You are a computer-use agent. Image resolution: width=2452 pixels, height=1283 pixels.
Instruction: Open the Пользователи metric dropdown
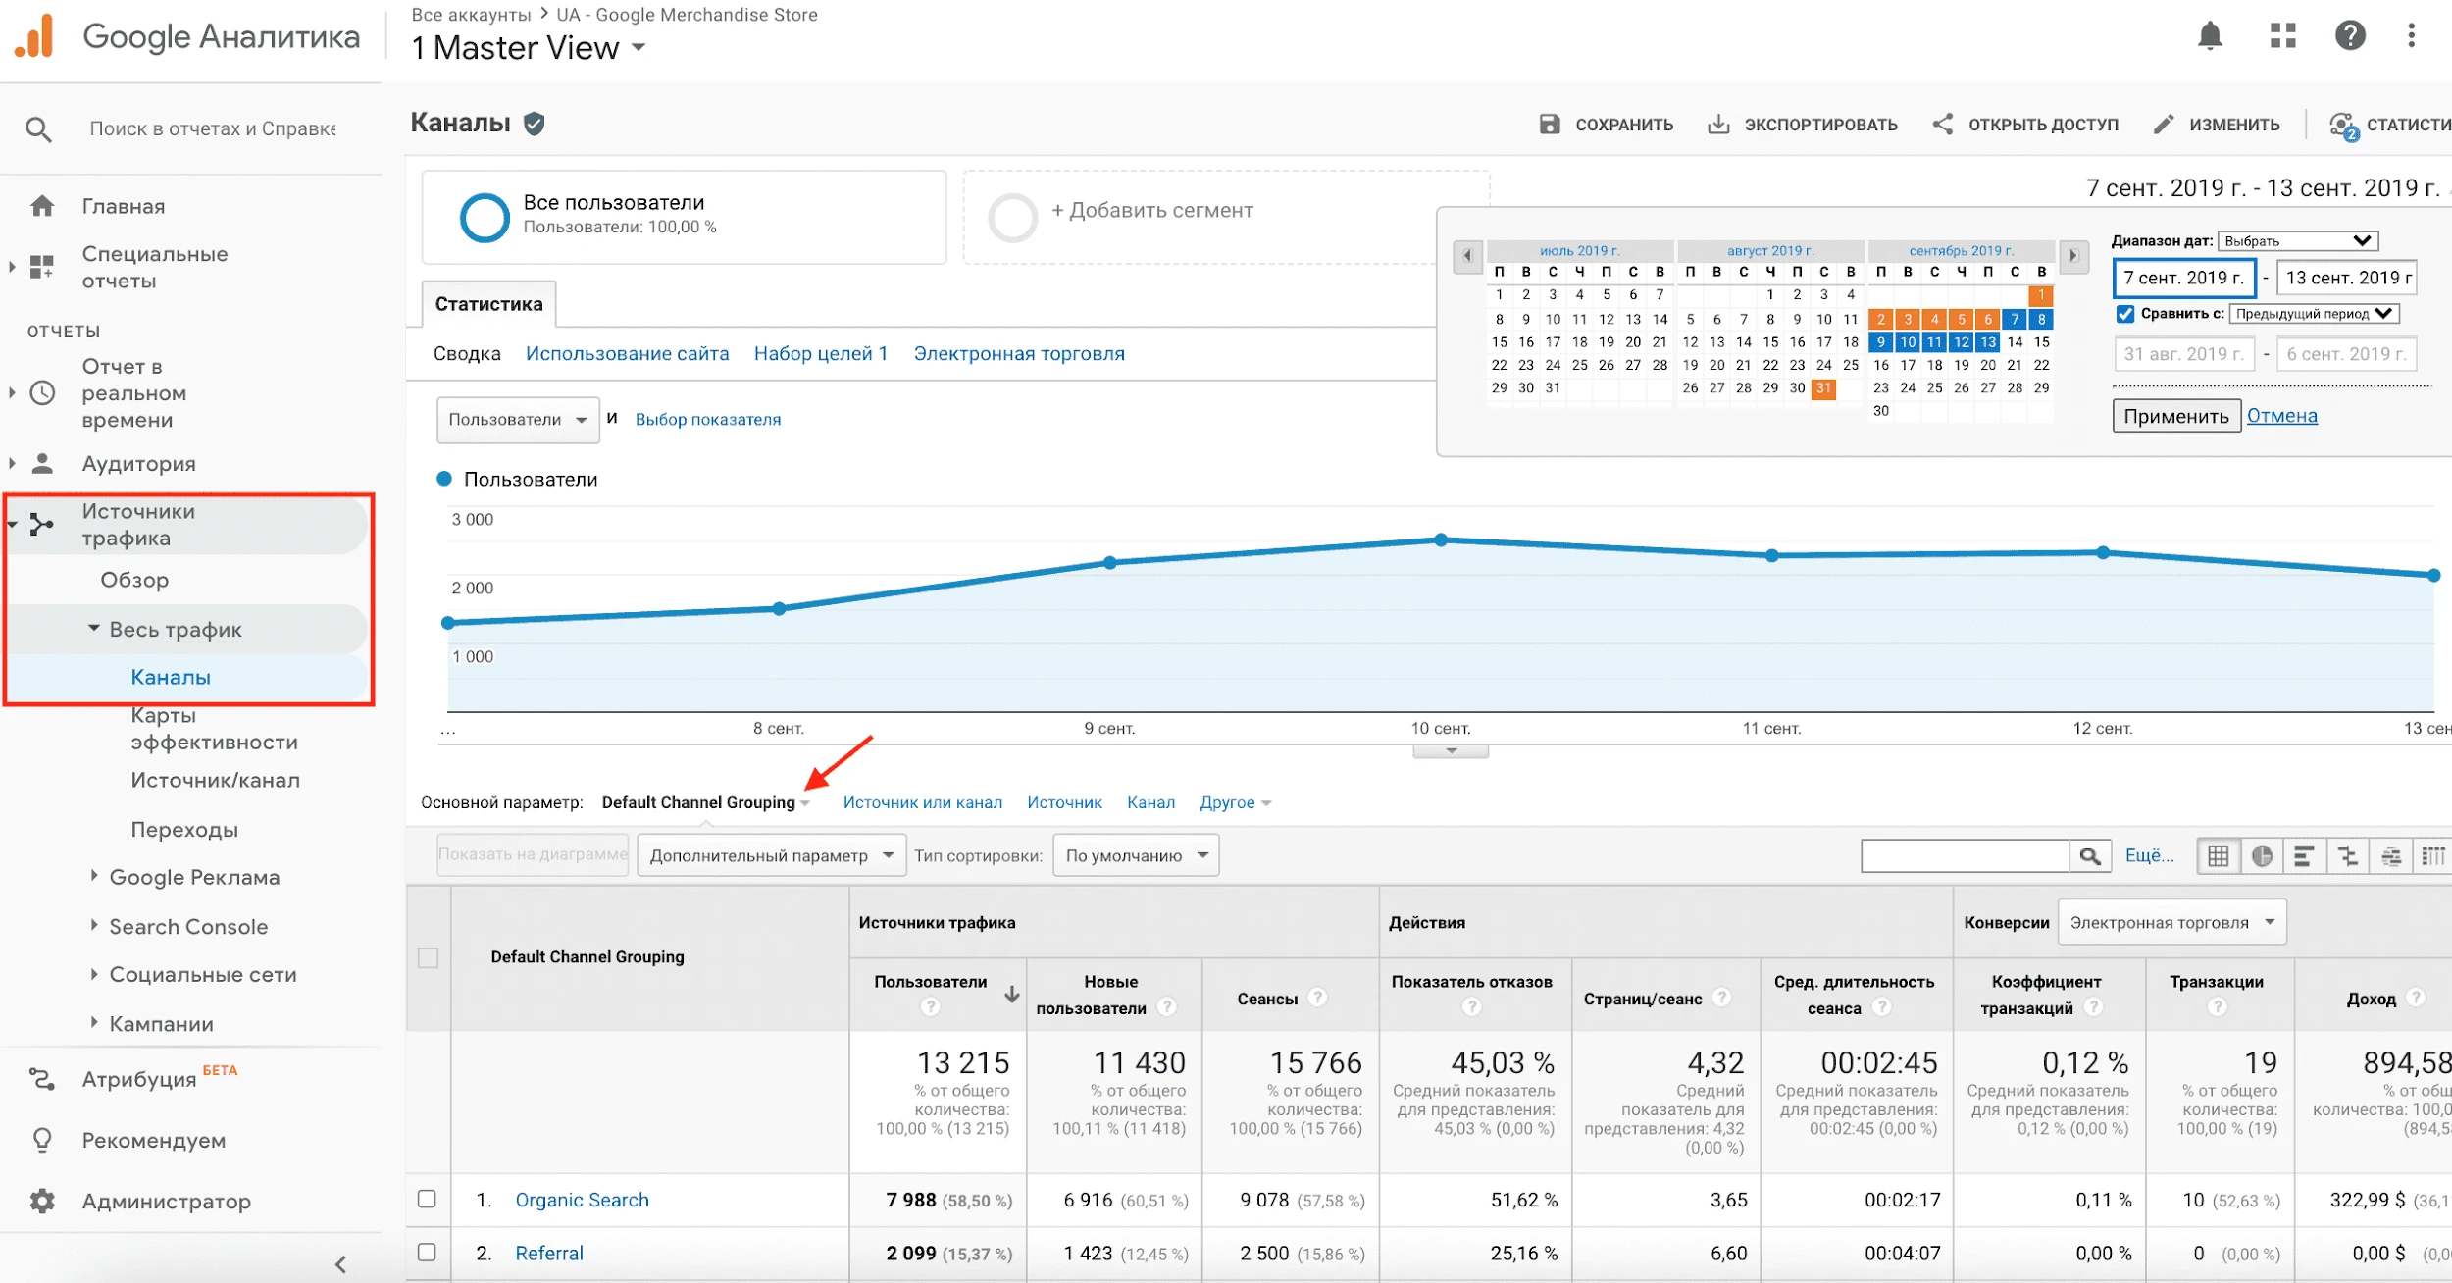[x=518, y=420]
